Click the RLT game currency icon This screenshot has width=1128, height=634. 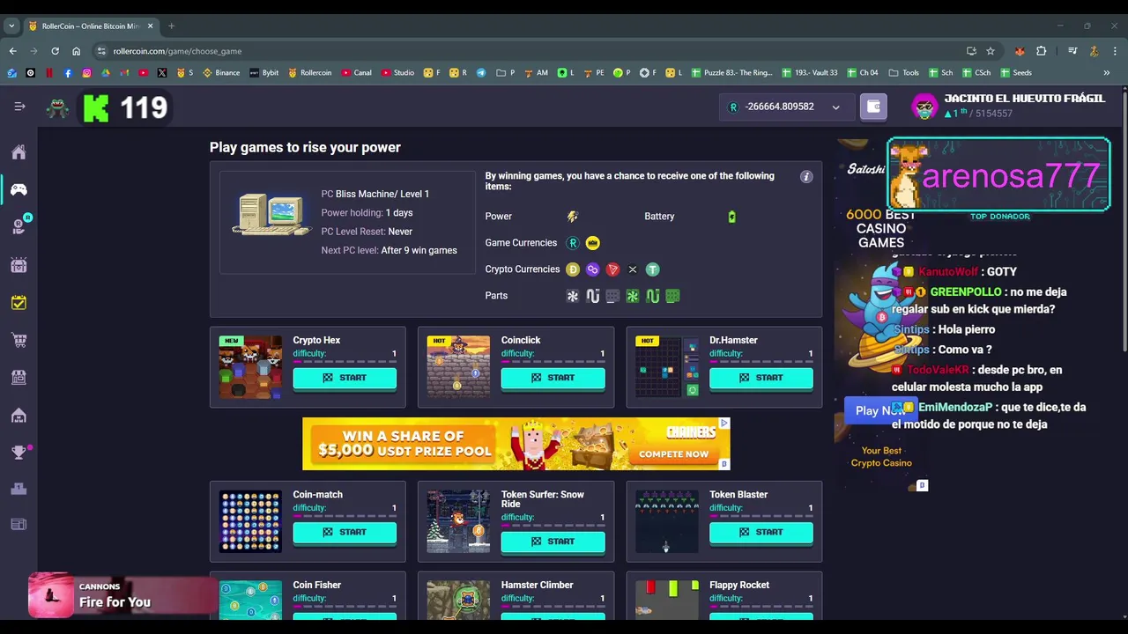click(573, 243)
